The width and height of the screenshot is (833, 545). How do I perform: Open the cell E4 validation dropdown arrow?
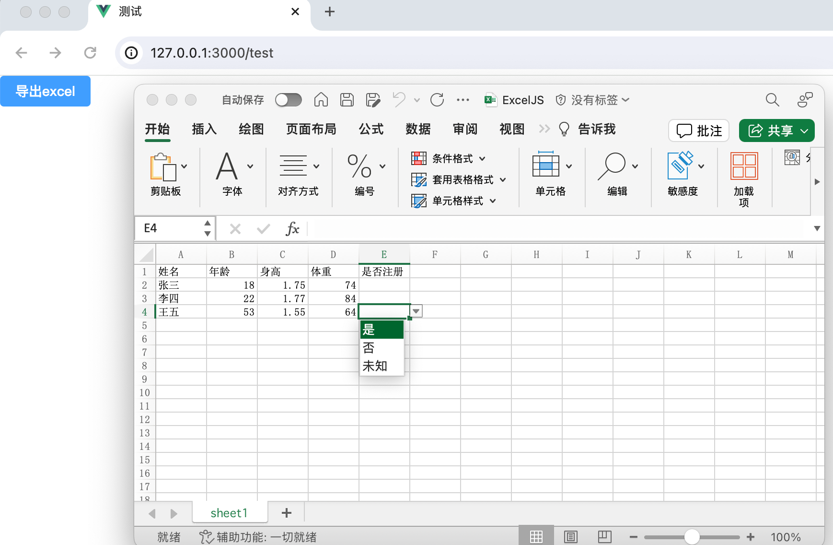(416, 311)
